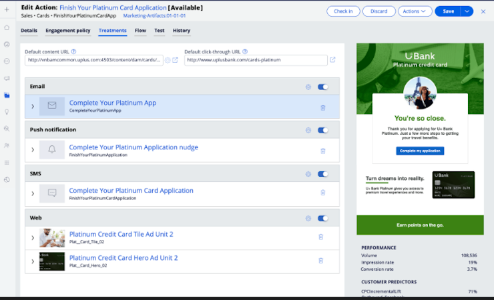Go to Home via sidebar house icon
The width and height of the screenshot is (494, 300).
(x=7, y=28)
